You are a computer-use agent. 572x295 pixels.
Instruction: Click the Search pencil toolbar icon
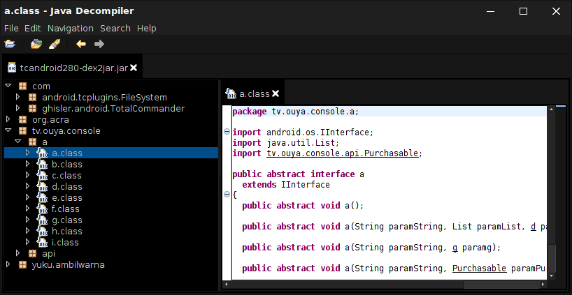(55, 44)
